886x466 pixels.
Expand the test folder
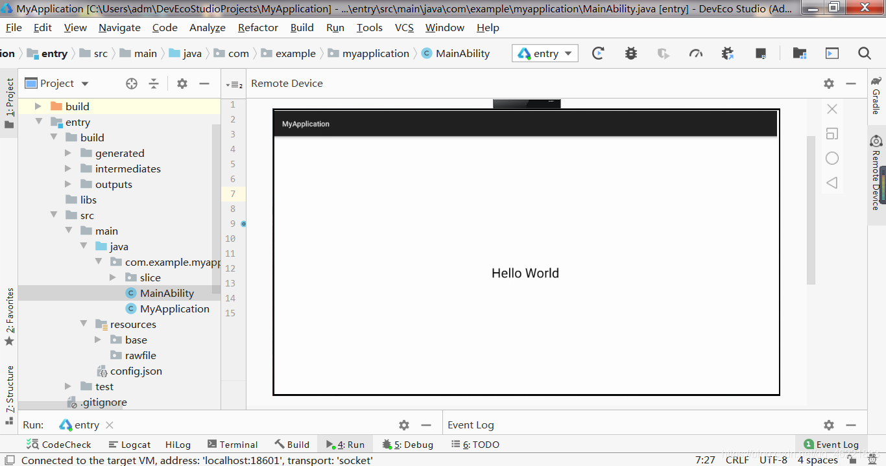[68, 386]
